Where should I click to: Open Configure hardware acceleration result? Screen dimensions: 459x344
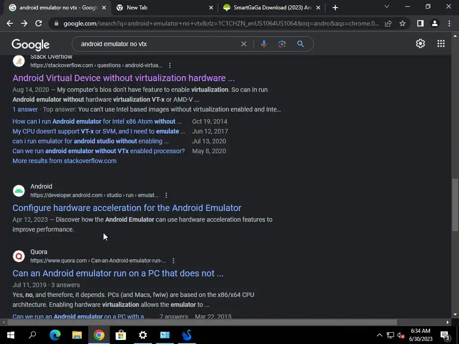click(127, 208)
